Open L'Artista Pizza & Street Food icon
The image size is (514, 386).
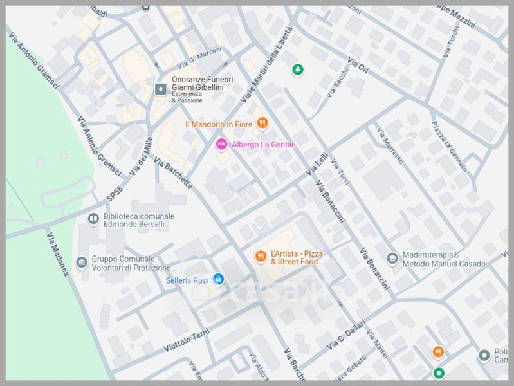(x=261, y=257)
